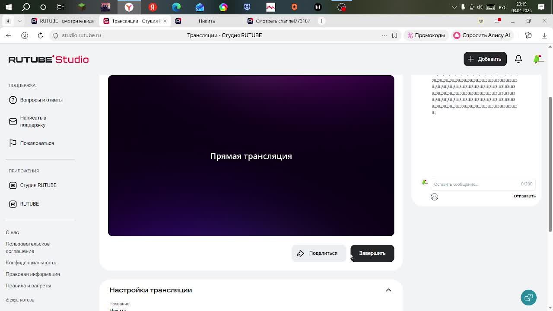
Task: Open the profile avatar menu
Action: click(538, 59)
